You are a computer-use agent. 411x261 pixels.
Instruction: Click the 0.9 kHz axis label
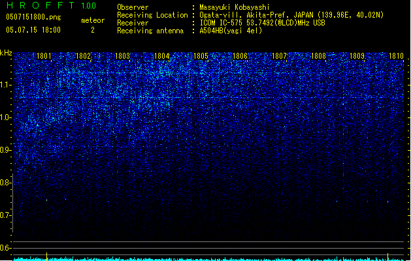click(5, 150)
